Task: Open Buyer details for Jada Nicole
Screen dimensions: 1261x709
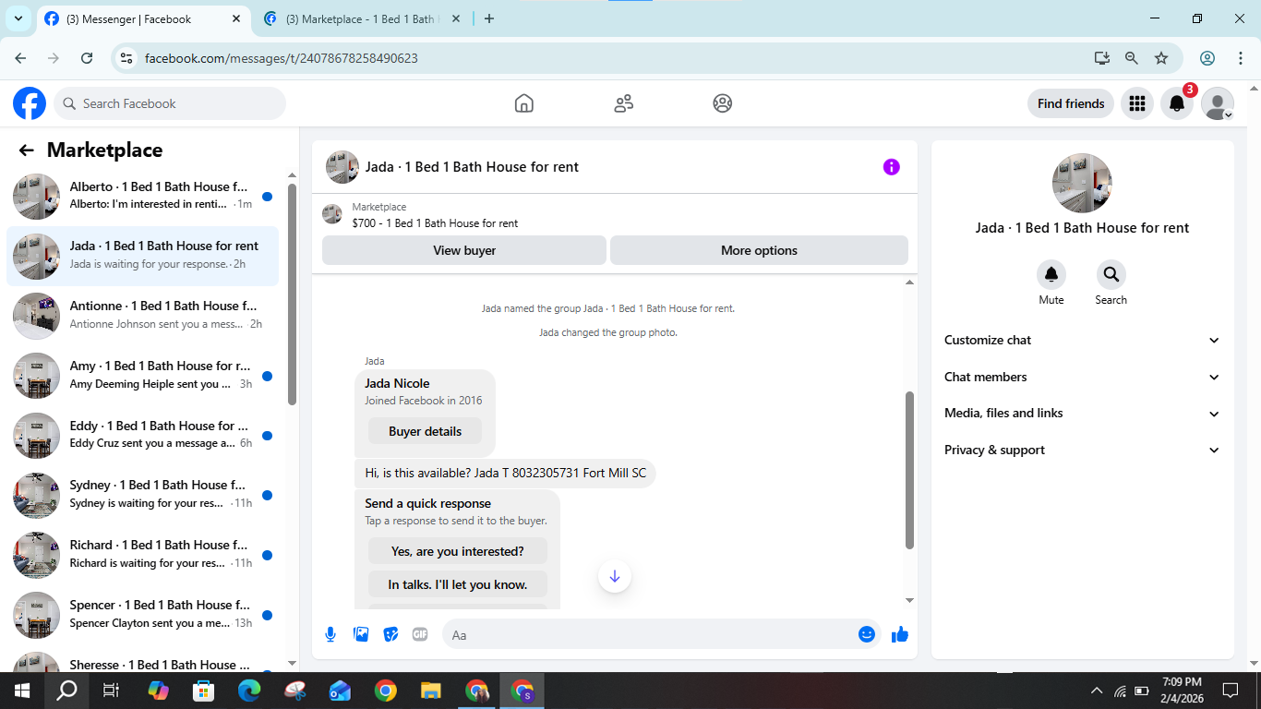Action: coord(425,431)
